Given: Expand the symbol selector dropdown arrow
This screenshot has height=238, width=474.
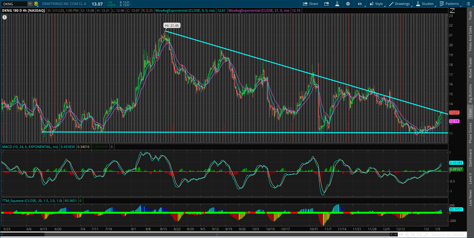Looking at the screenshot, I should pos(30,4).
